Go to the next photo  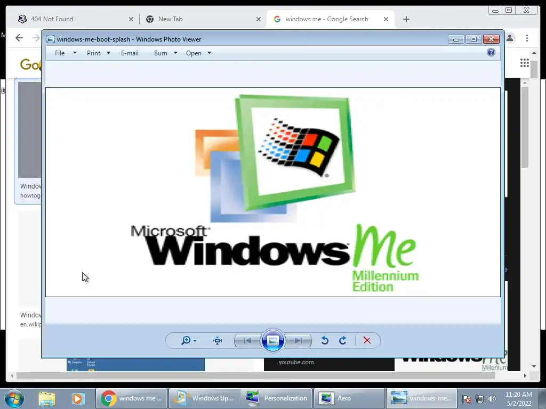(298, 340)
